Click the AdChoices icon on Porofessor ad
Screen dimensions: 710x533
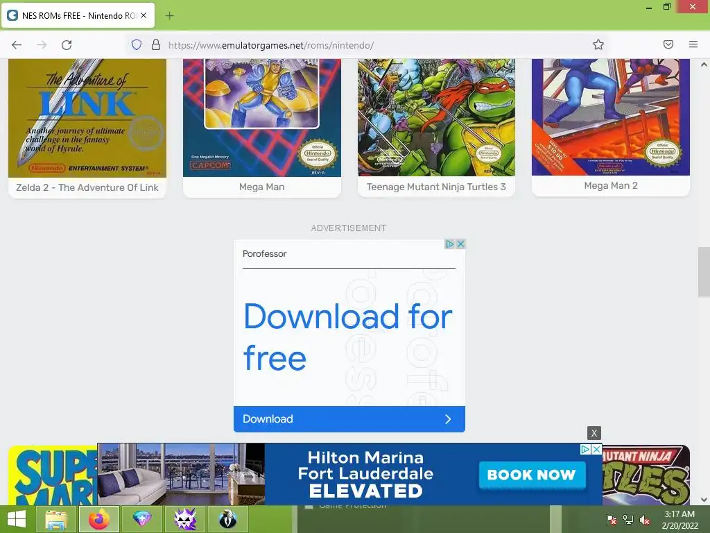[449, 244]
